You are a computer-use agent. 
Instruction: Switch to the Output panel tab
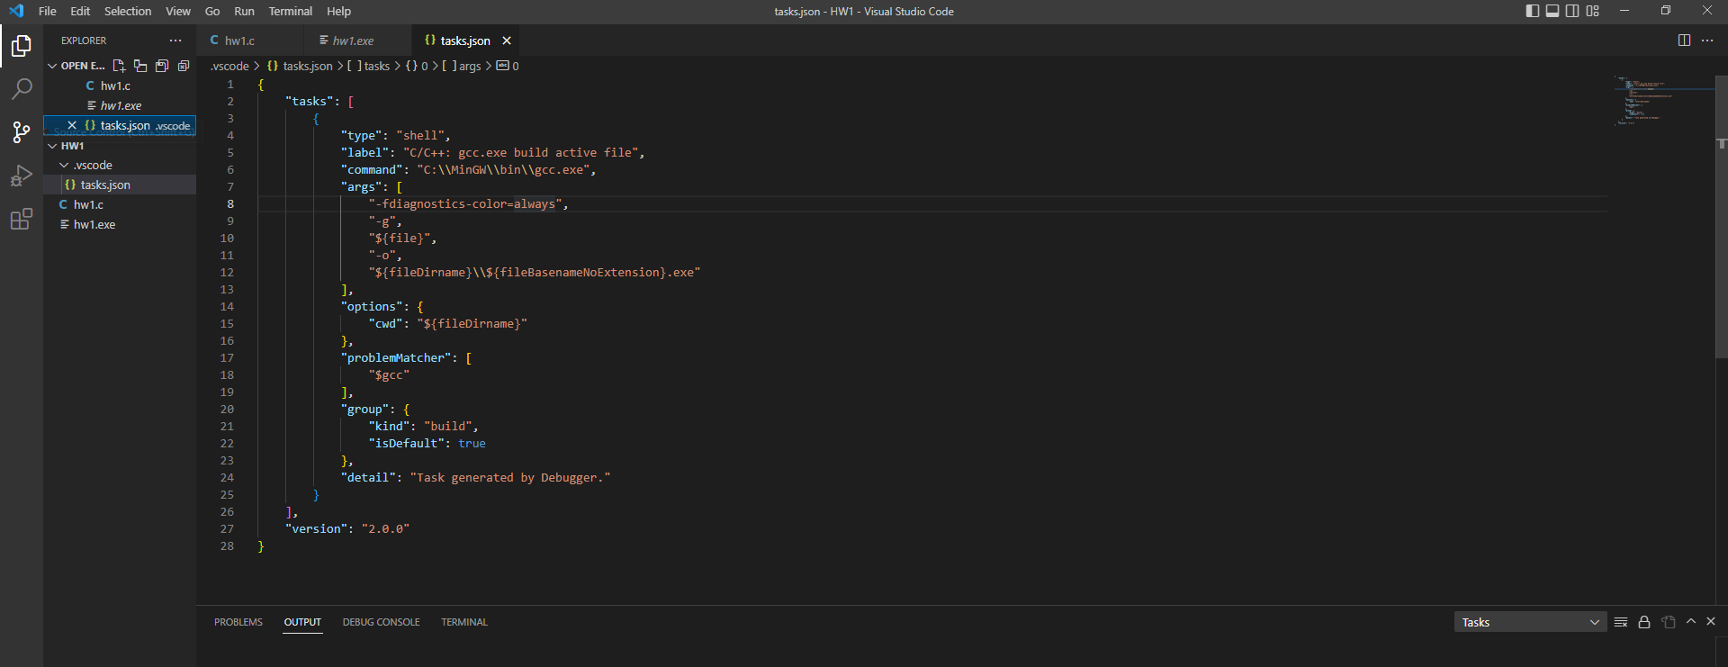(x=302, y=622)
